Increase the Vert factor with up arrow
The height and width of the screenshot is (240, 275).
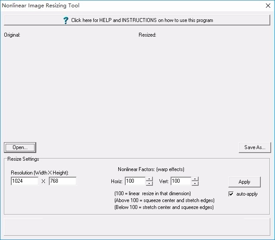195,179
